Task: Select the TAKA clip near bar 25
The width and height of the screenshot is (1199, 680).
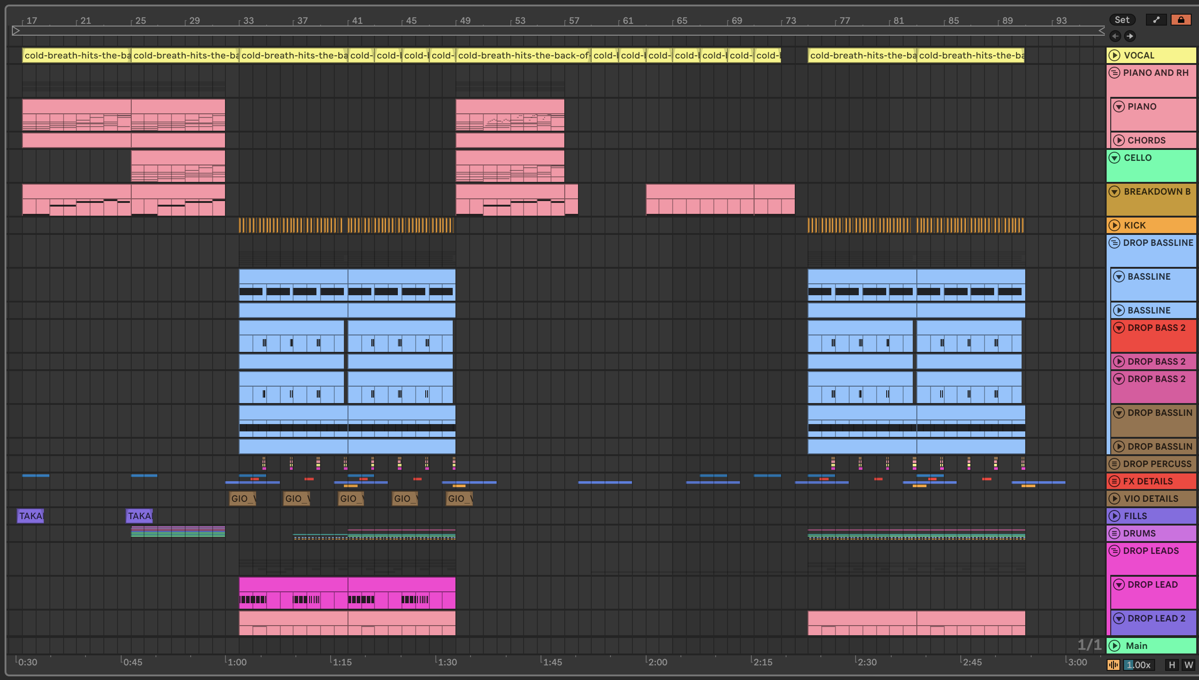Action: (139, 515)
